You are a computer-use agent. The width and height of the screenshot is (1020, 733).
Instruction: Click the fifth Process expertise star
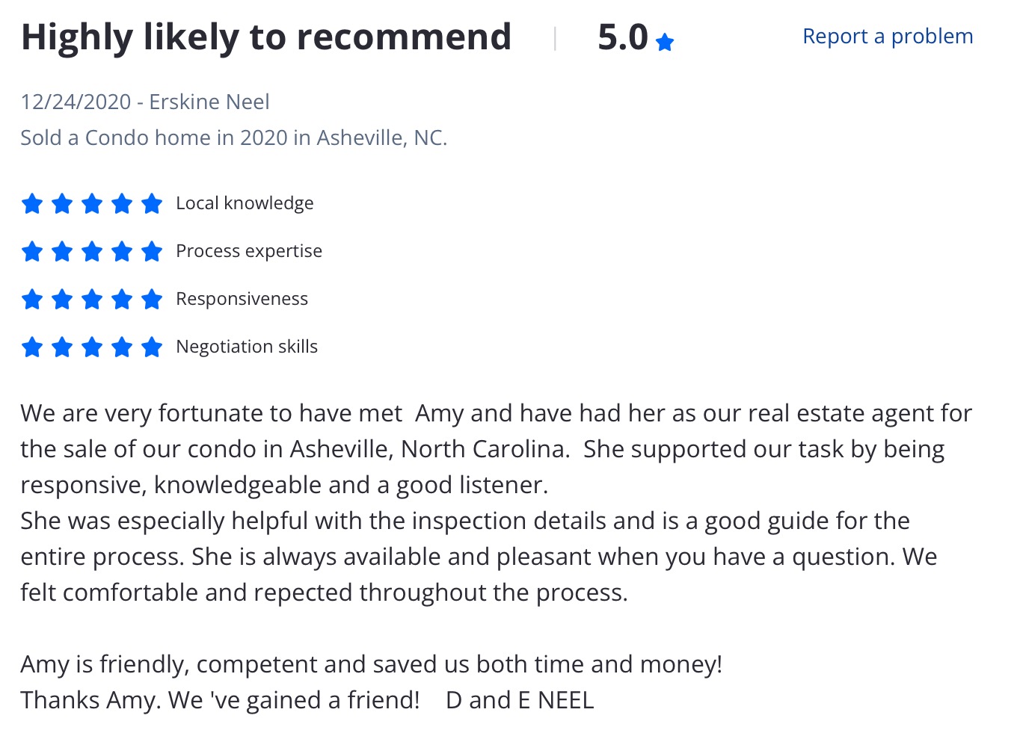point(152,251)
